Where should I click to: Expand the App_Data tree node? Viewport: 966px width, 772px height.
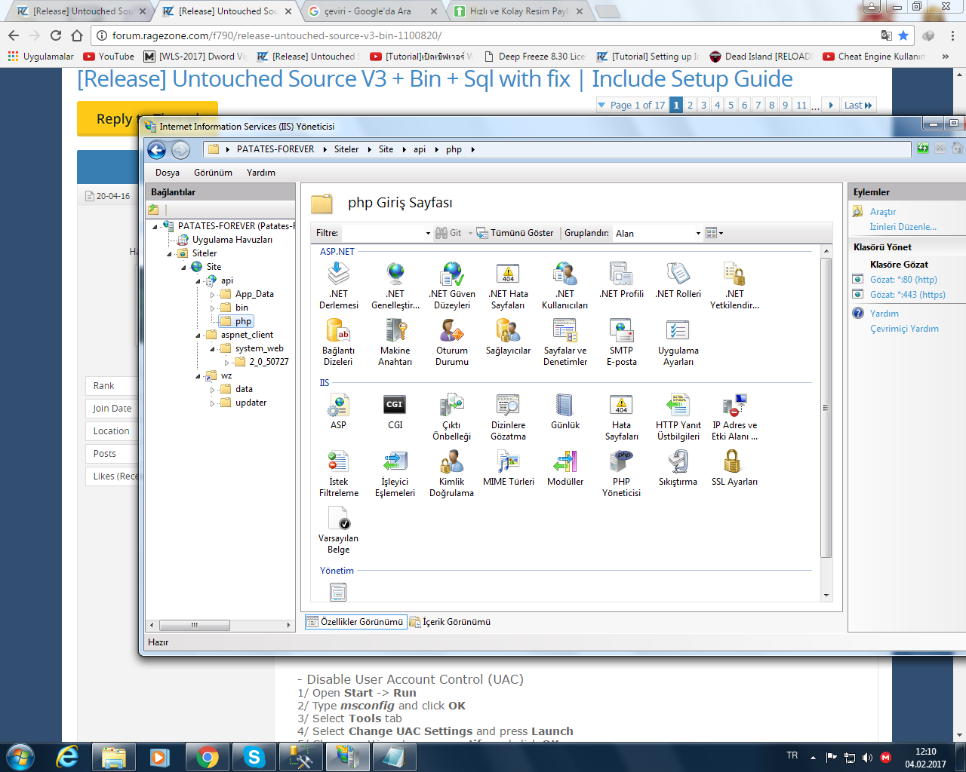coord(212,295)
